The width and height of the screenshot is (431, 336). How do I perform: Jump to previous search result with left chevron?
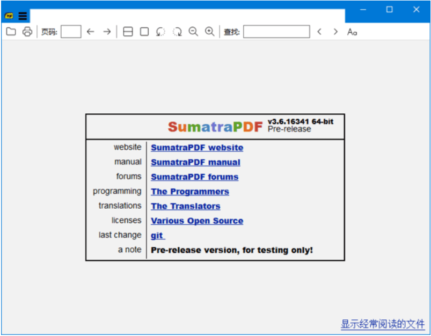[x=319, y=32]
